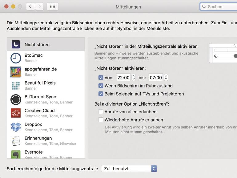Click the Creative Cloud icon
The height and width of the screenshot is (178, 237).
16,113
